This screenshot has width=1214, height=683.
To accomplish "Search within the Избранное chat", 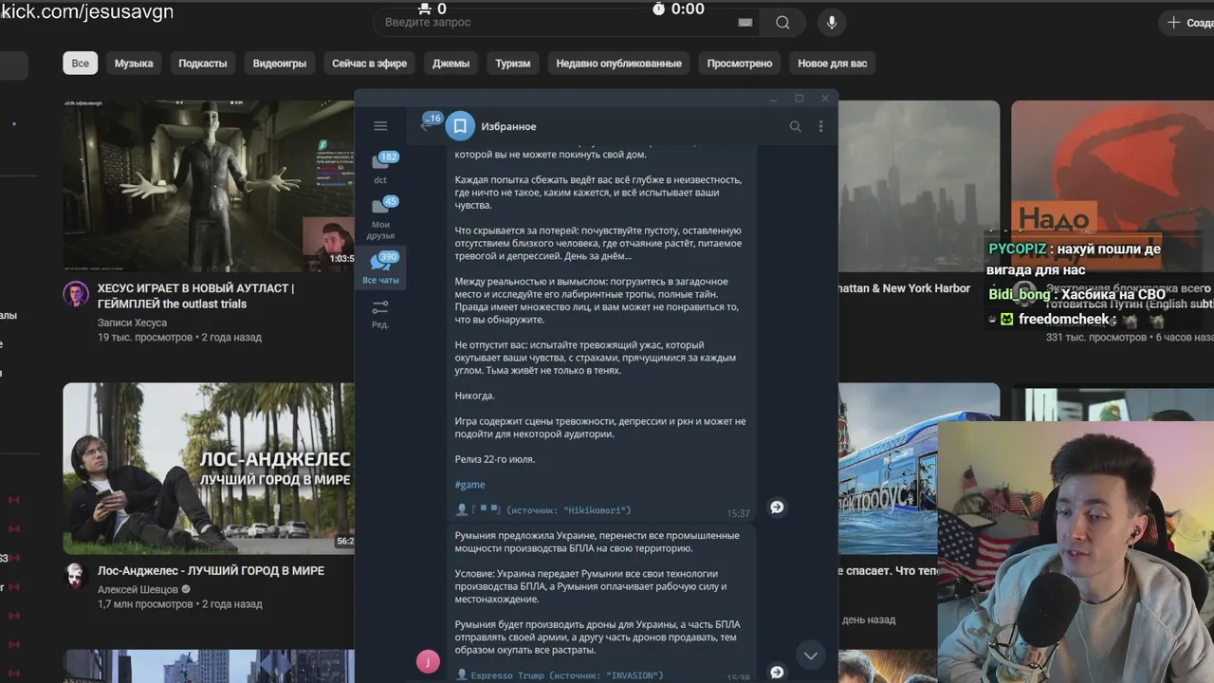I will 796,126.
